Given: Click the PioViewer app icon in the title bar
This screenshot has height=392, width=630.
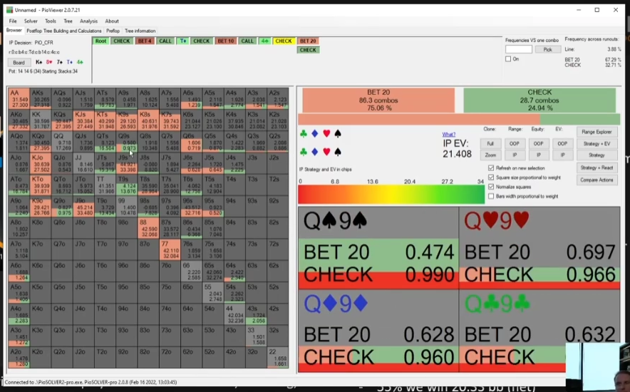Looking at the screenshot, I should click(x=10, y=10).
